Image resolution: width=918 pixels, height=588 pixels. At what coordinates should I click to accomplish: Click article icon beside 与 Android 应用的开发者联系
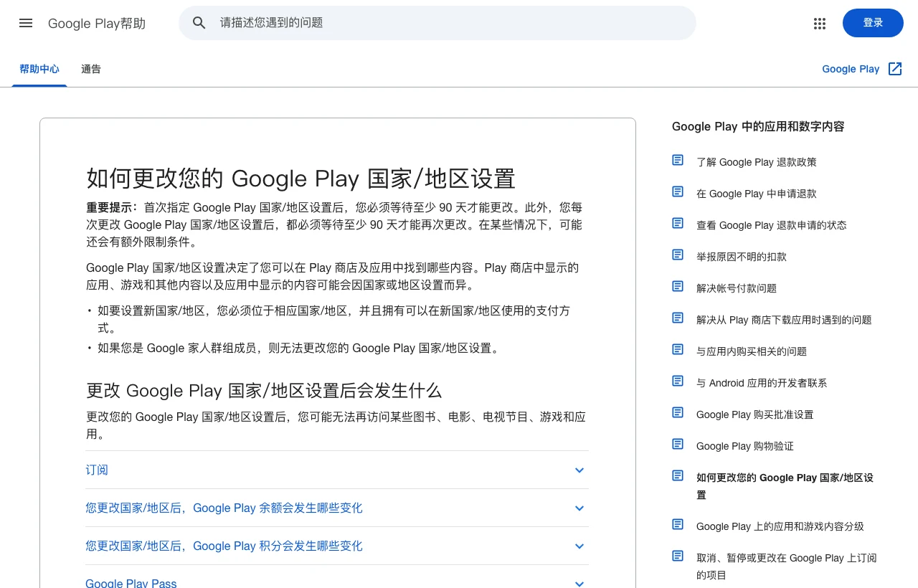tap(678, 381)
